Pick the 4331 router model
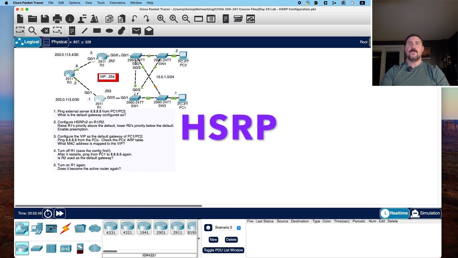The width and height of the screenshot is (458, 258). pos(111,228)
